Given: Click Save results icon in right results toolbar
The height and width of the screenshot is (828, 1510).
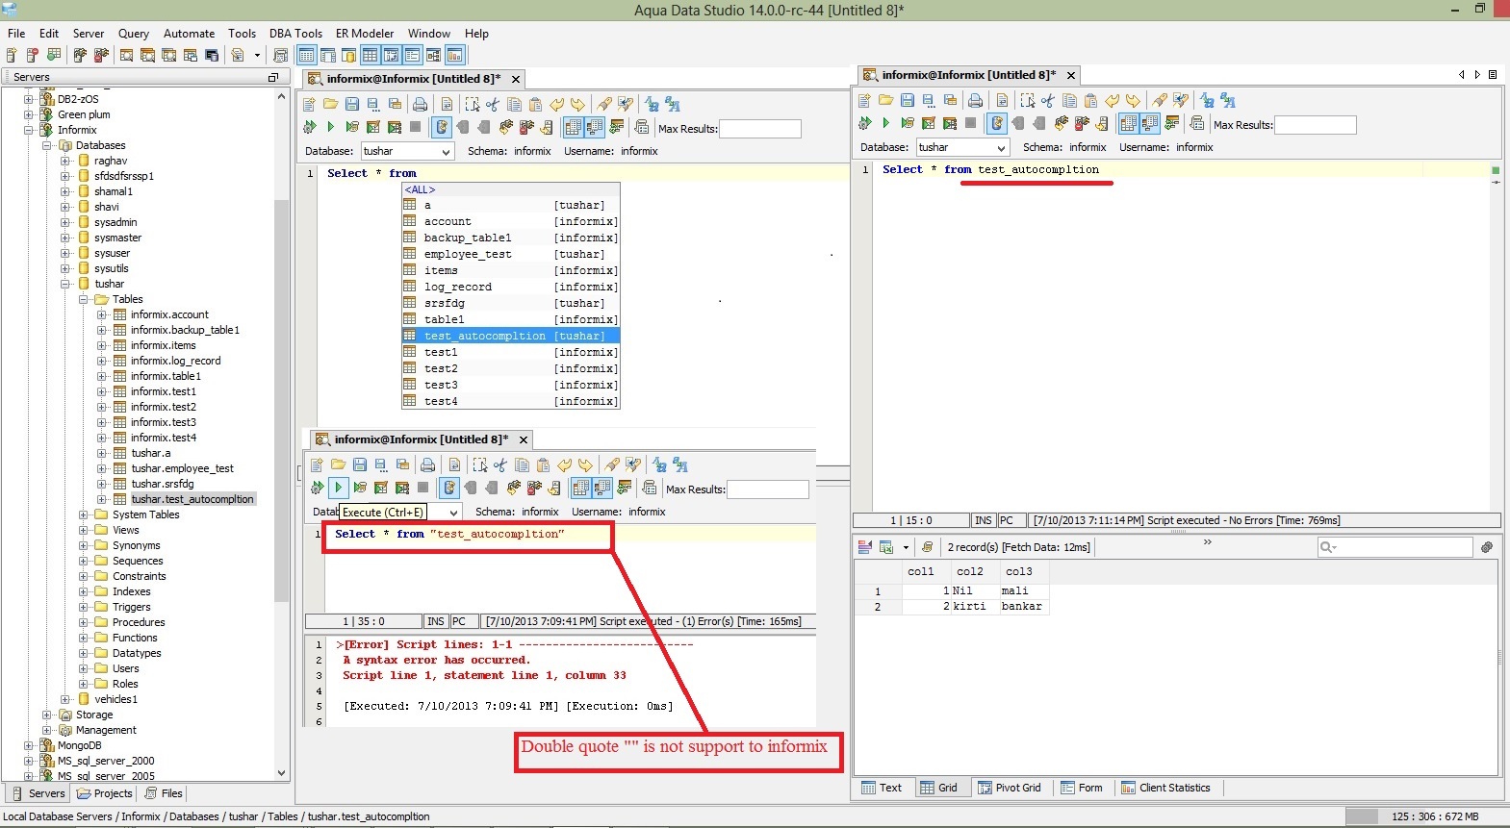Looking at the screenshot, I should click(x=886, y=546).
